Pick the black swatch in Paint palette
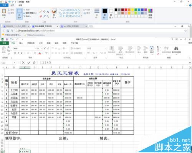Viewport: 192px width, 153px height. click(x=116, y=10)
